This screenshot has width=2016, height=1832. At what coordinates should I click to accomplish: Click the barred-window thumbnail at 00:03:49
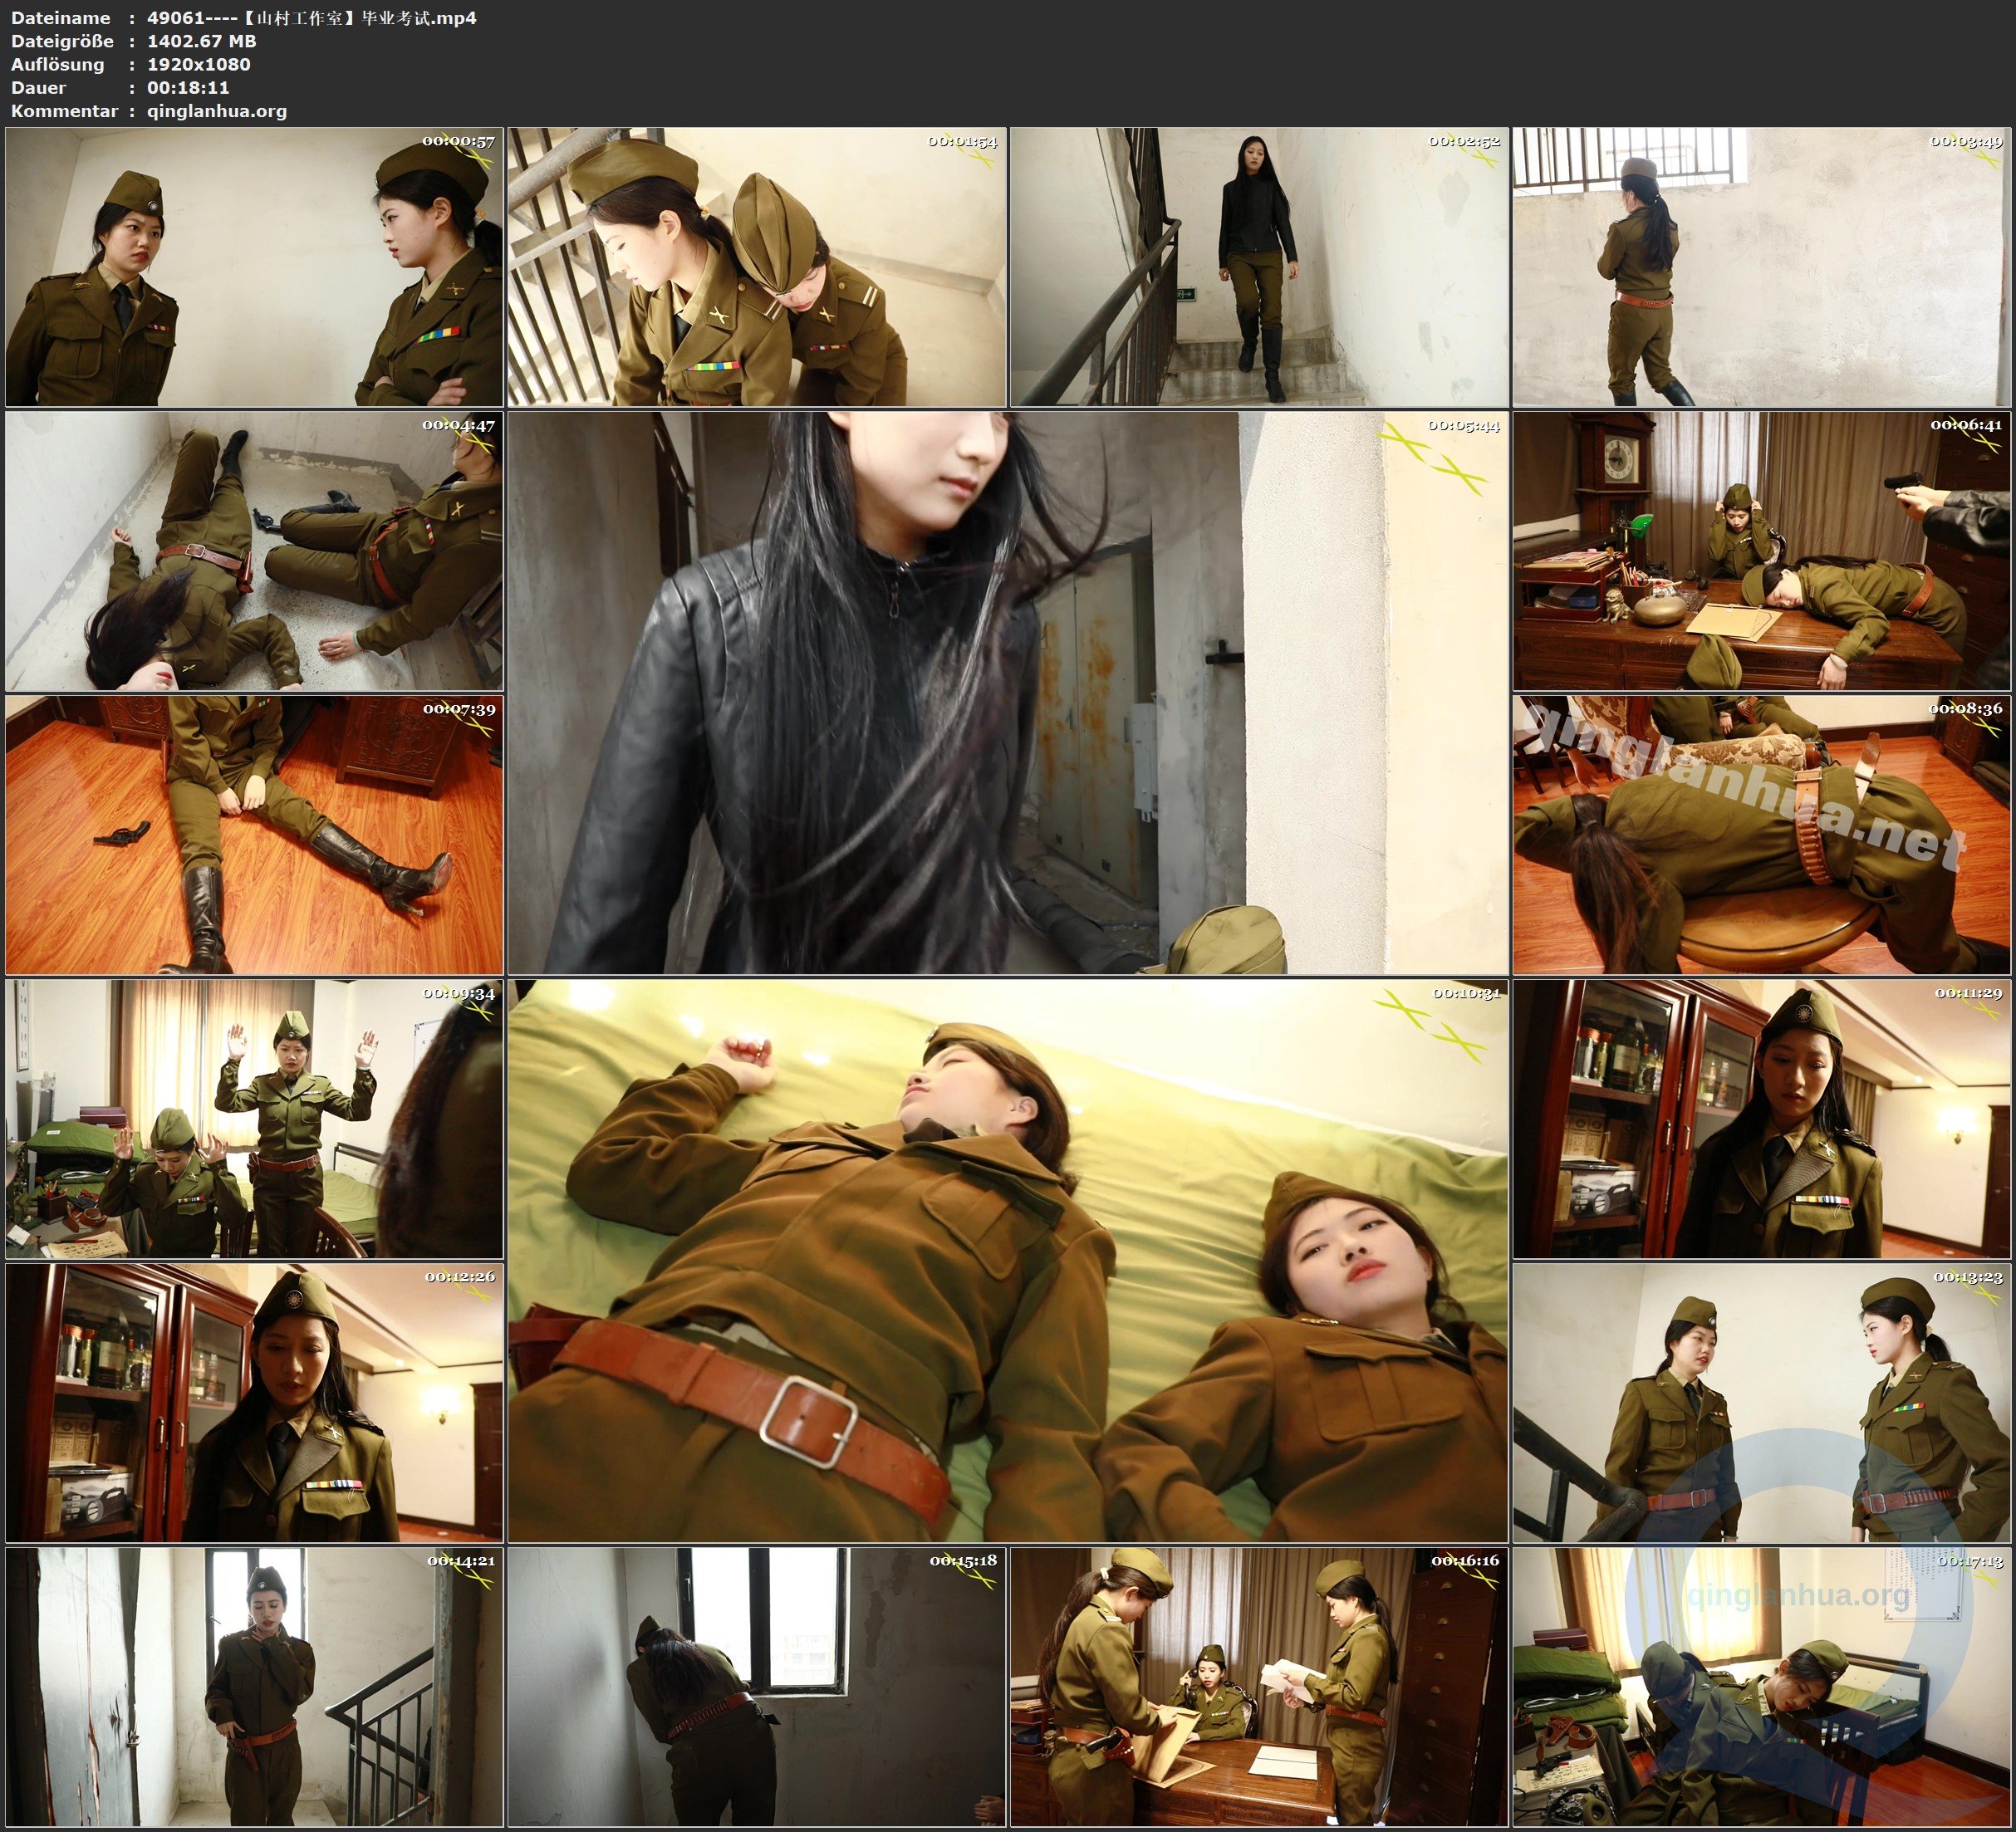coord(1761,266)
